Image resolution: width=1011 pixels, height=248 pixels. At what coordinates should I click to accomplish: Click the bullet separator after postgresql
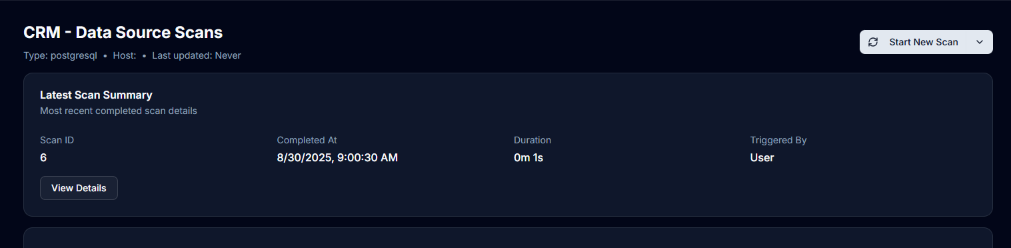pyautogui.click(x=105, y=56)
